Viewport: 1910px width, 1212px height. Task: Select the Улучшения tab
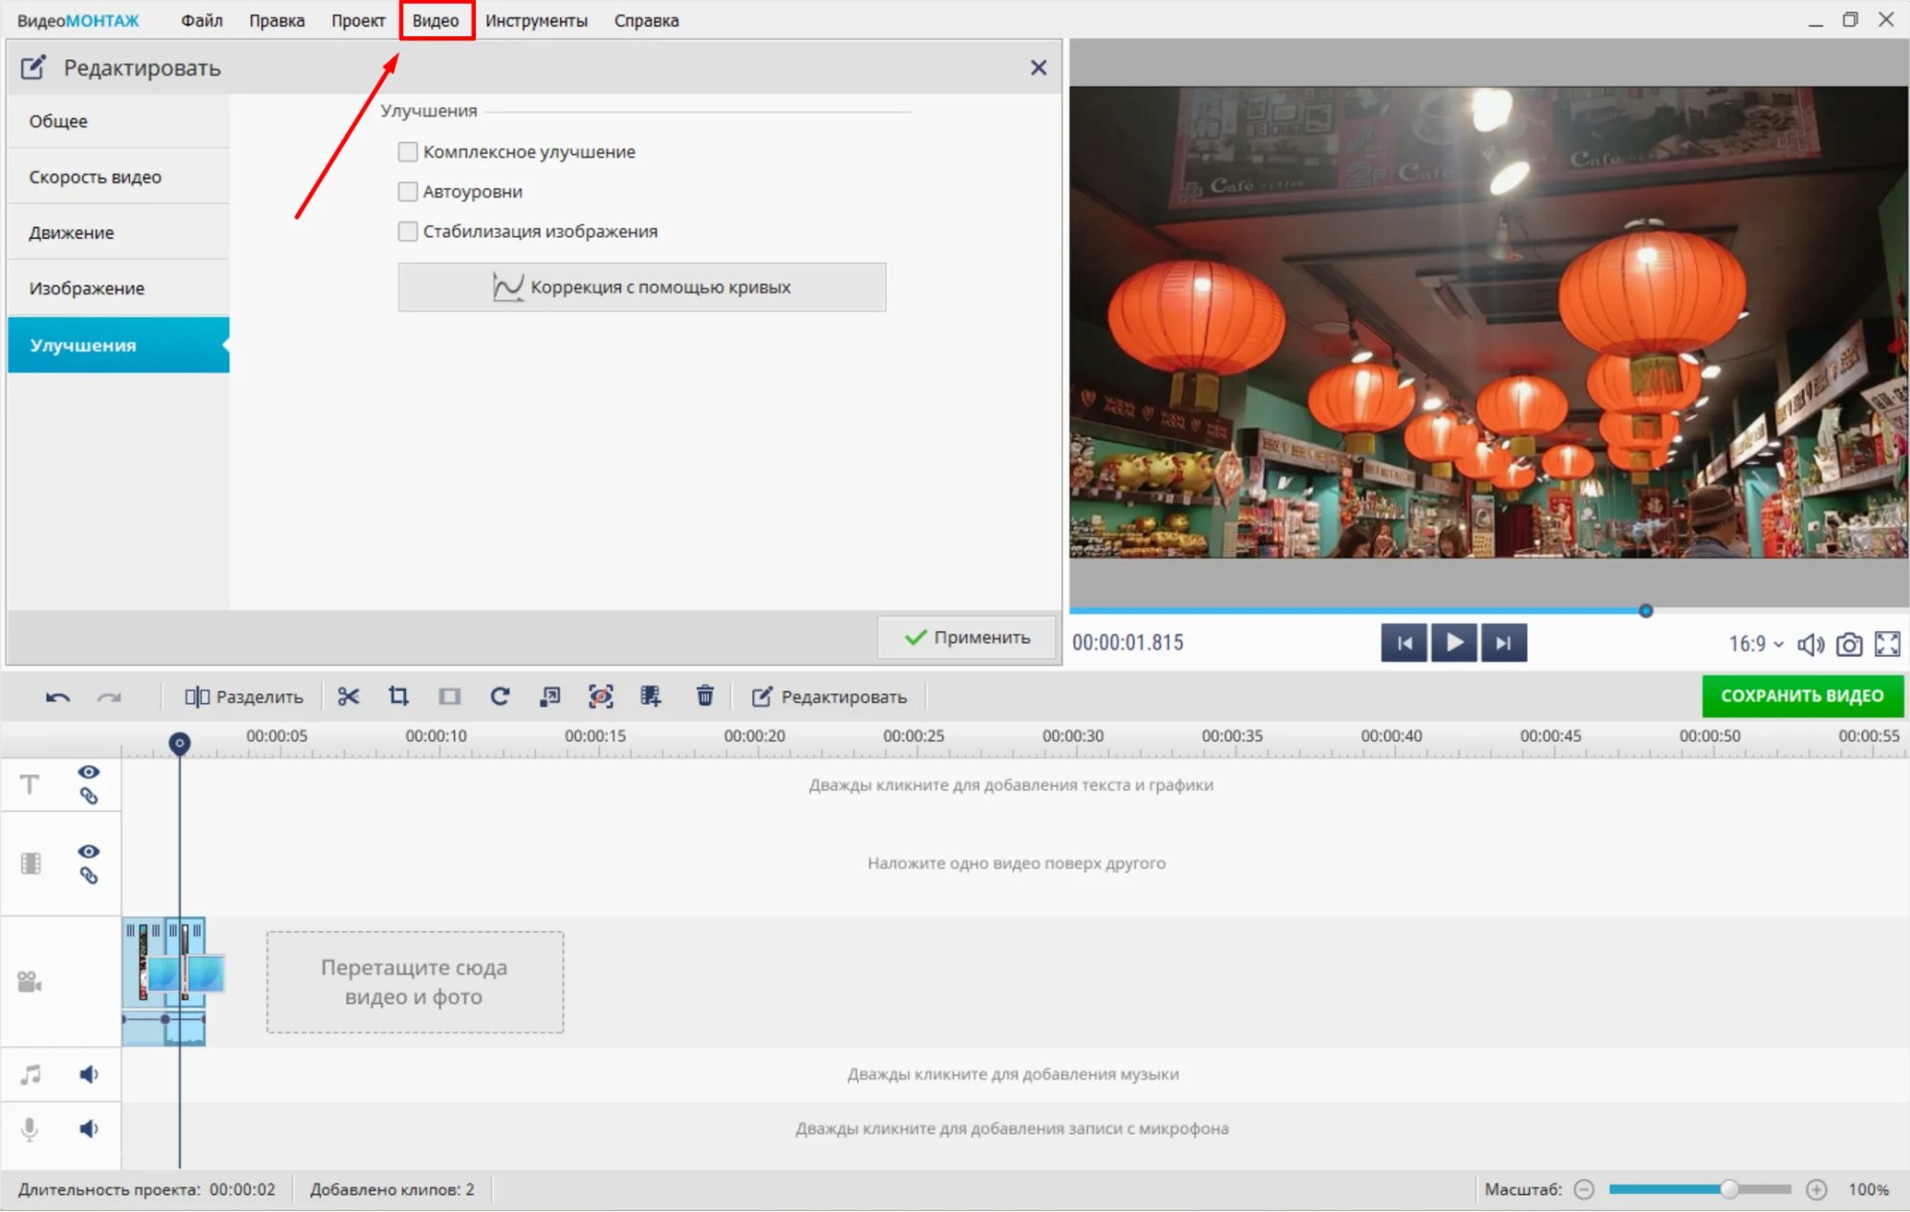[118, 345]
